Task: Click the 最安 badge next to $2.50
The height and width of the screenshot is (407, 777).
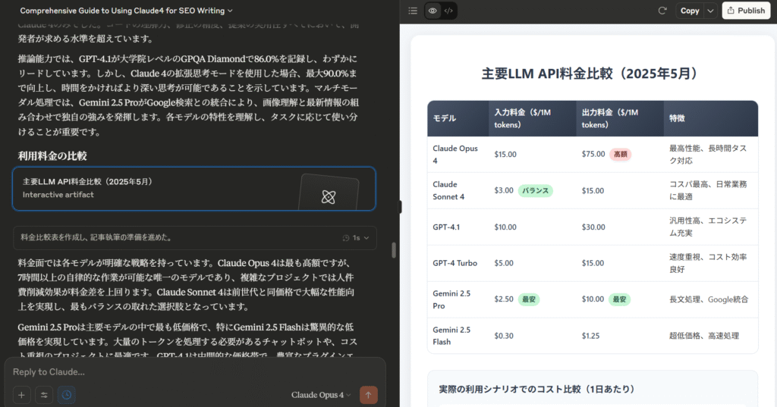Action: pos(529,299)
